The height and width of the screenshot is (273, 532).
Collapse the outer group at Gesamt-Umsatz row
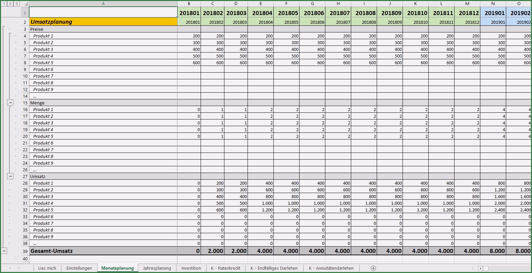click(4, 251)
